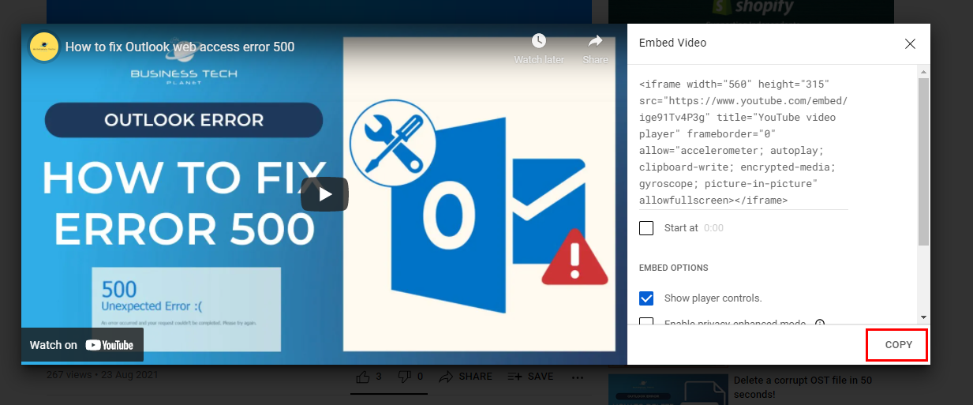
Task: Click the Watch later clock icon
Action: click(x=539, y=41)
